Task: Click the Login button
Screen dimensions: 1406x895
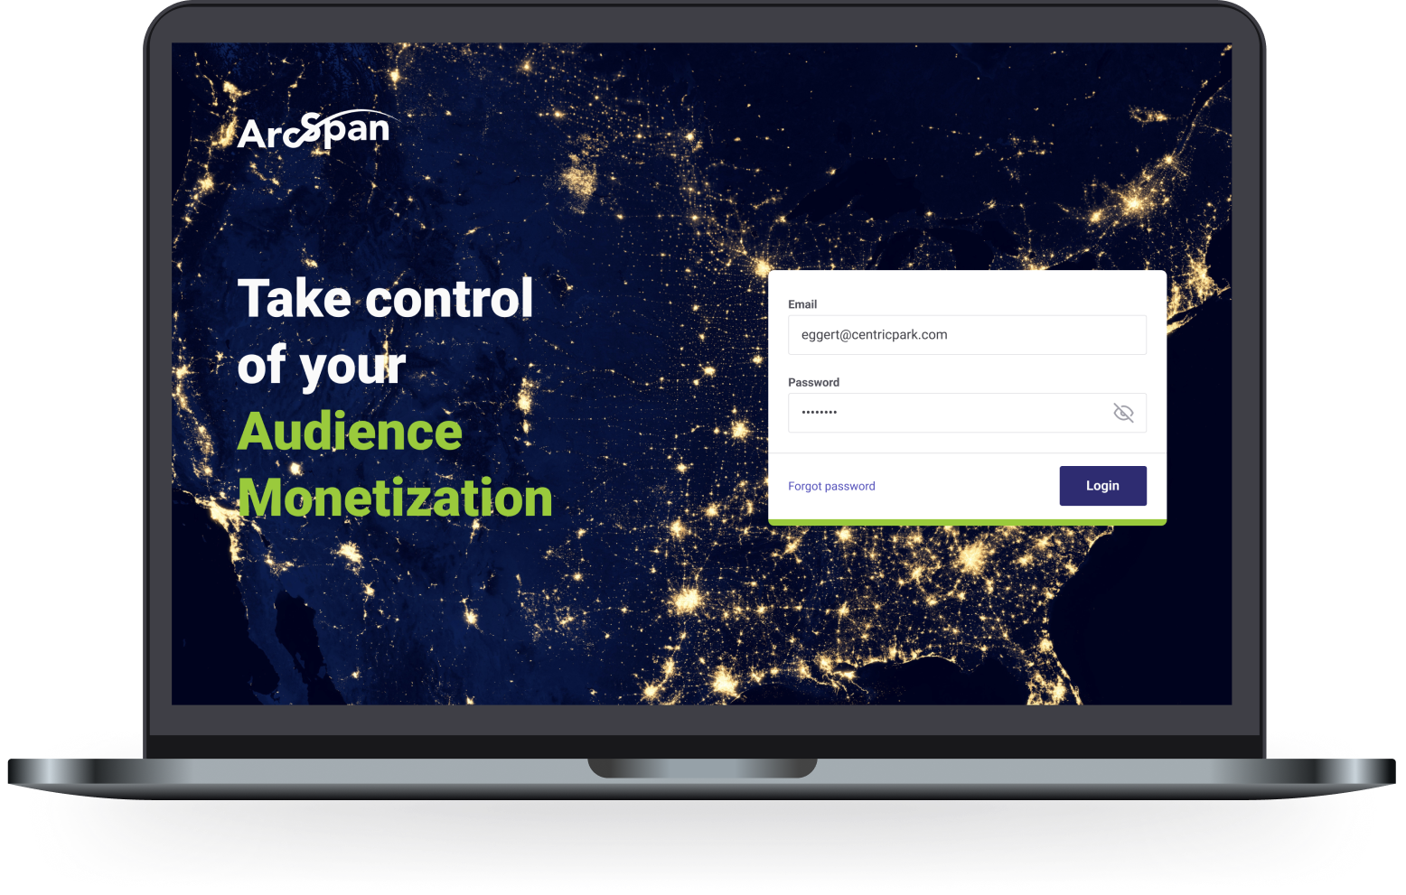Action: pos(1102,486)
